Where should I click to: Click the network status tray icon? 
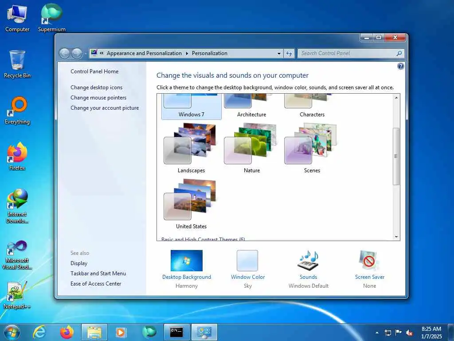tap(387, 333)
